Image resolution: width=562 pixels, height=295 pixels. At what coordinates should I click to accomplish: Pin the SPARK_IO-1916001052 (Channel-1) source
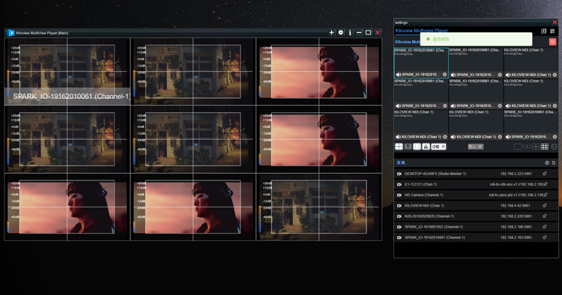(545, 227)
